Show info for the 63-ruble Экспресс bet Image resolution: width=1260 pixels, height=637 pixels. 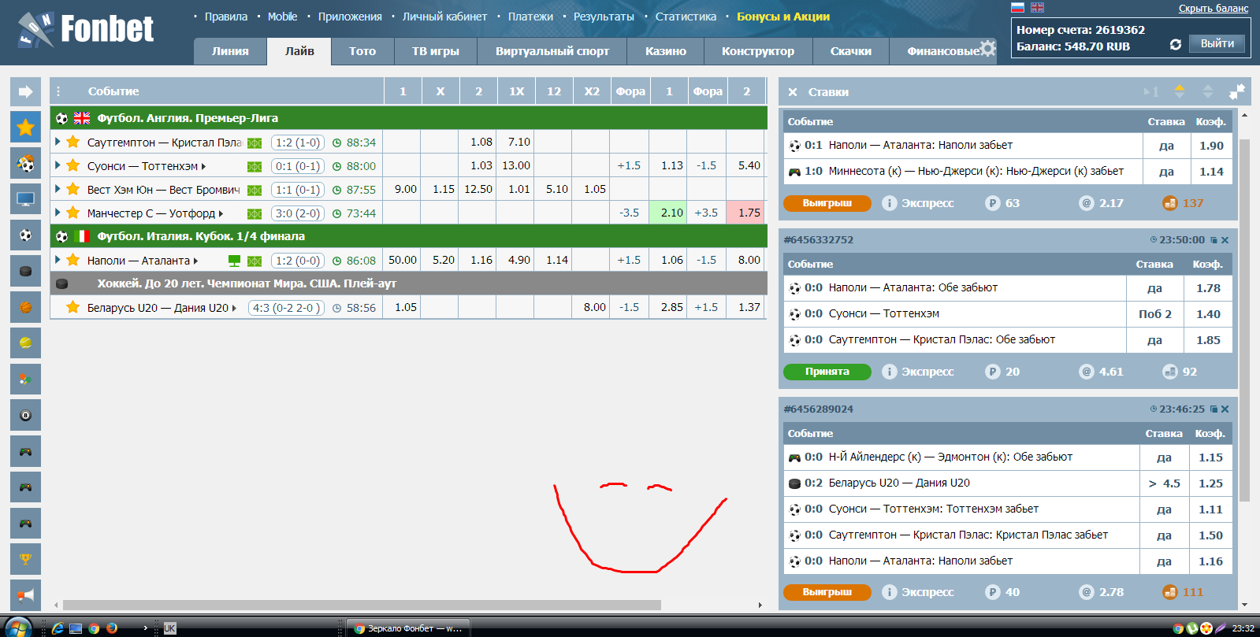890,203
